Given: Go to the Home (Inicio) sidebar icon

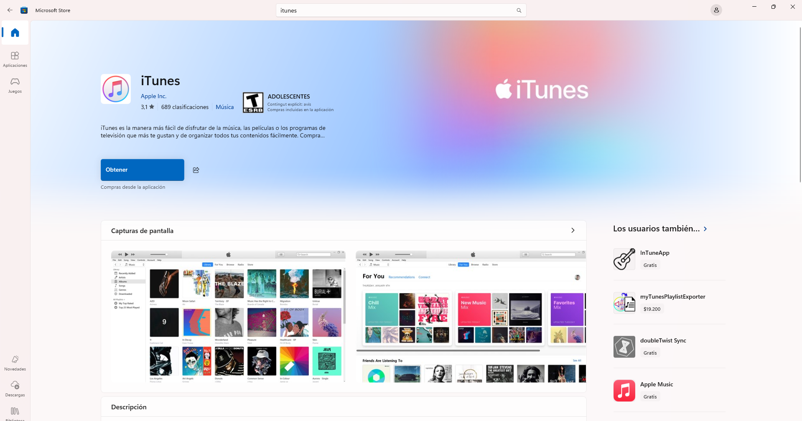Looking at the screenshot, I should pos(15,33).
